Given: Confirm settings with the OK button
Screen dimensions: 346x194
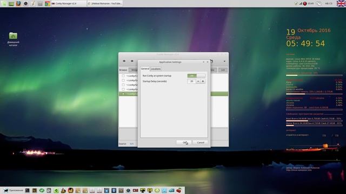Looking at the screenshot, I should tap(184, 142).
